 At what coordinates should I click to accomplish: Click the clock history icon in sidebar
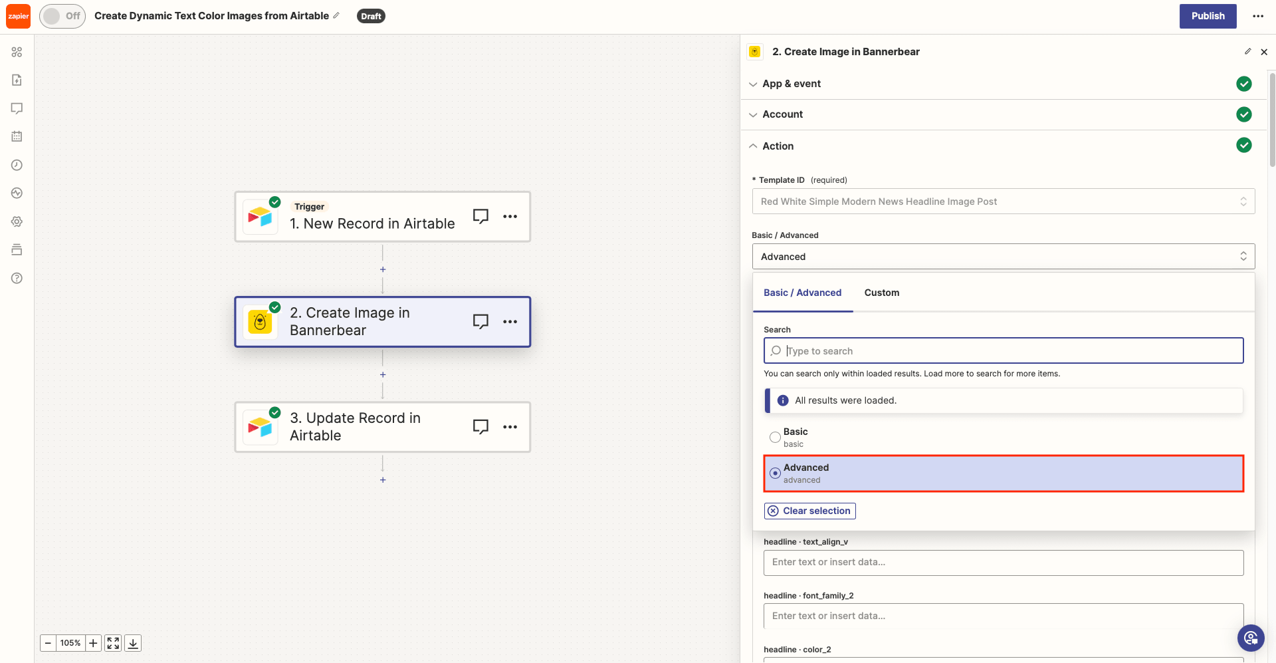pyautogui.click(x=17, y=165)
